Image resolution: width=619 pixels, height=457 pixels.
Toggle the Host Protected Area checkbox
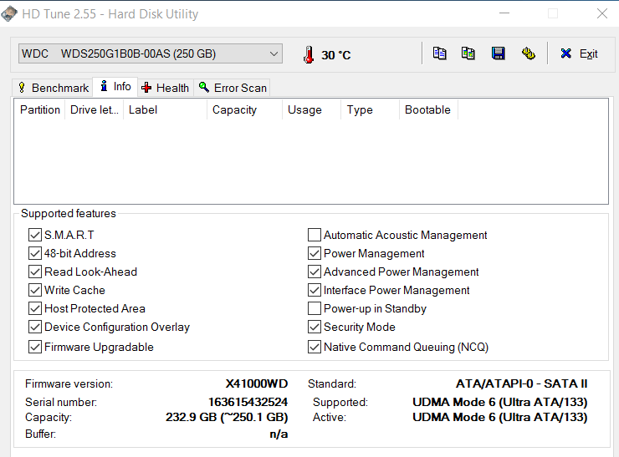coord(35,308)
